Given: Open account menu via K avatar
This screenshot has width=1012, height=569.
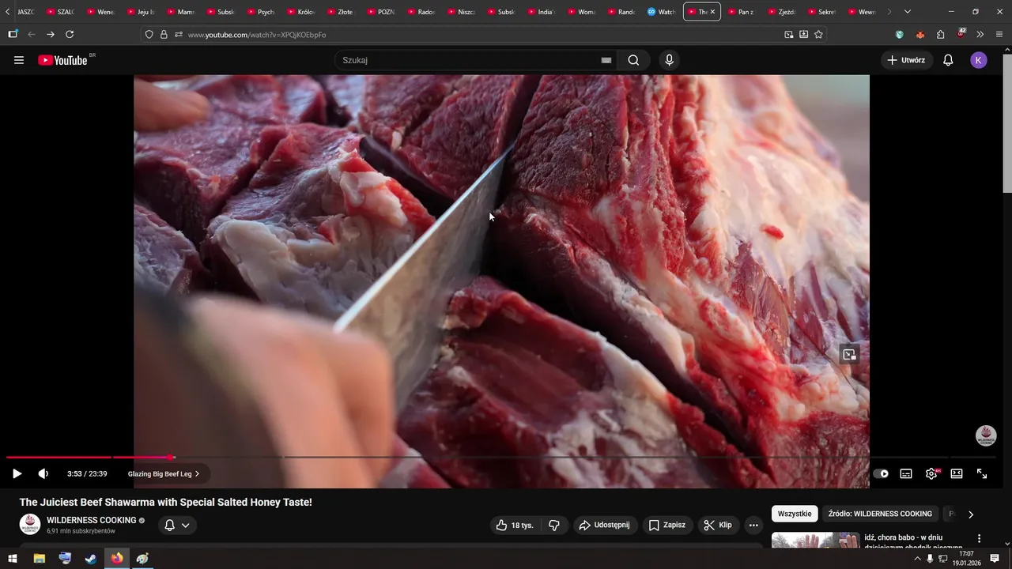Looking at the screenshot, I should coord(979,60).
